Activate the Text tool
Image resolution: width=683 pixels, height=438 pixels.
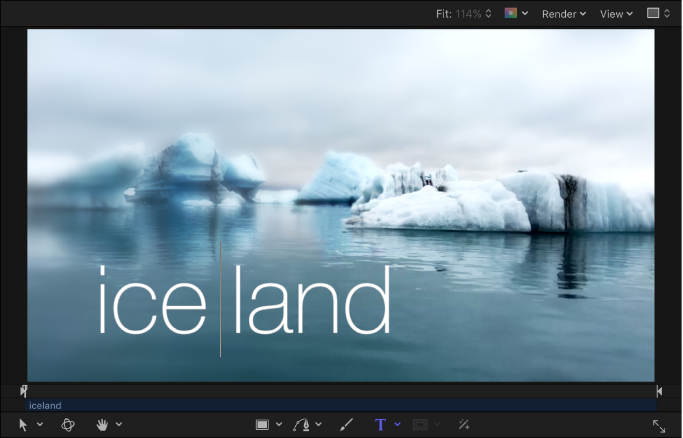click(381, 425)
